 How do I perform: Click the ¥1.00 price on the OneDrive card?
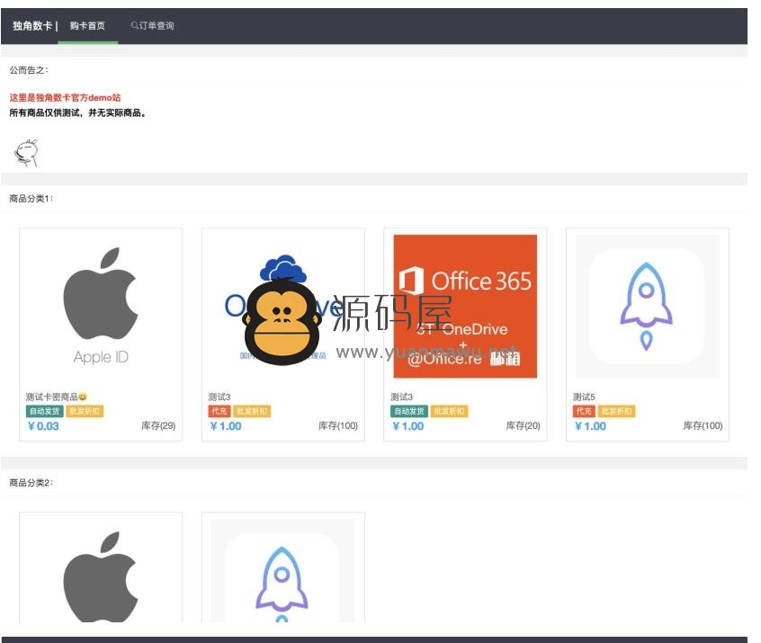[x=226, y=426]
